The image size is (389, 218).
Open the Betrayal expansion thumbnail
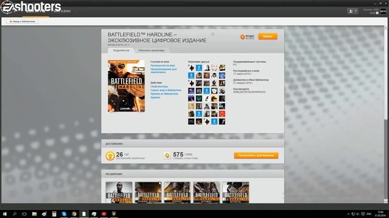[x=236, y=193]
